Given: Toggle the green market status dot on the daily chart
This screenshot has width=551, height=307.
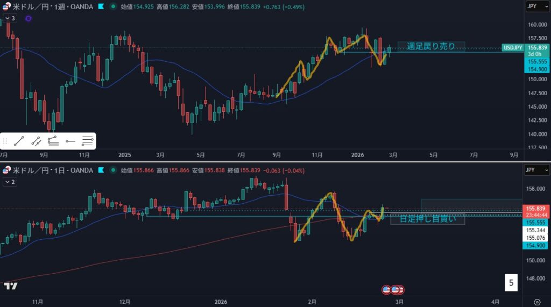Looking at the screenshot, I should pos(112,170).
